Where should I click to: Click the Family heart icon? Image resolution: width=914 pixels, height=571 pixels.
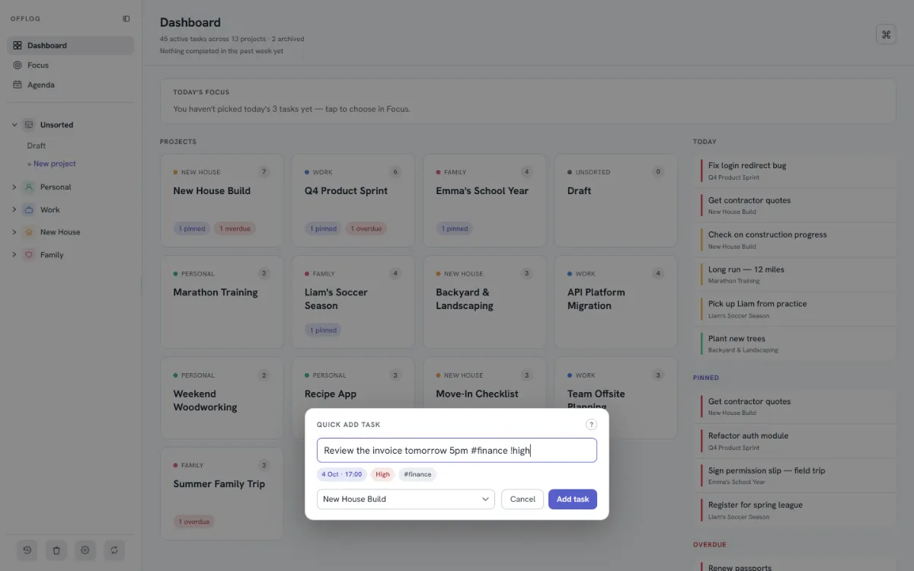pyautogui.click(x=28, y=255)
